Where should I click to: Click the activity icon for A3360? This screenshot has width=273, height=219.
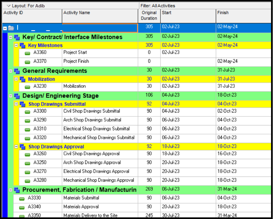point(28,53)
